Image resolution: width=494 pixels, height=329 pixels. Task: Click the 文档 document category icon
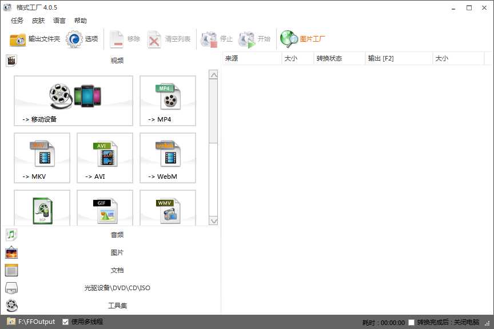point(11,270)
